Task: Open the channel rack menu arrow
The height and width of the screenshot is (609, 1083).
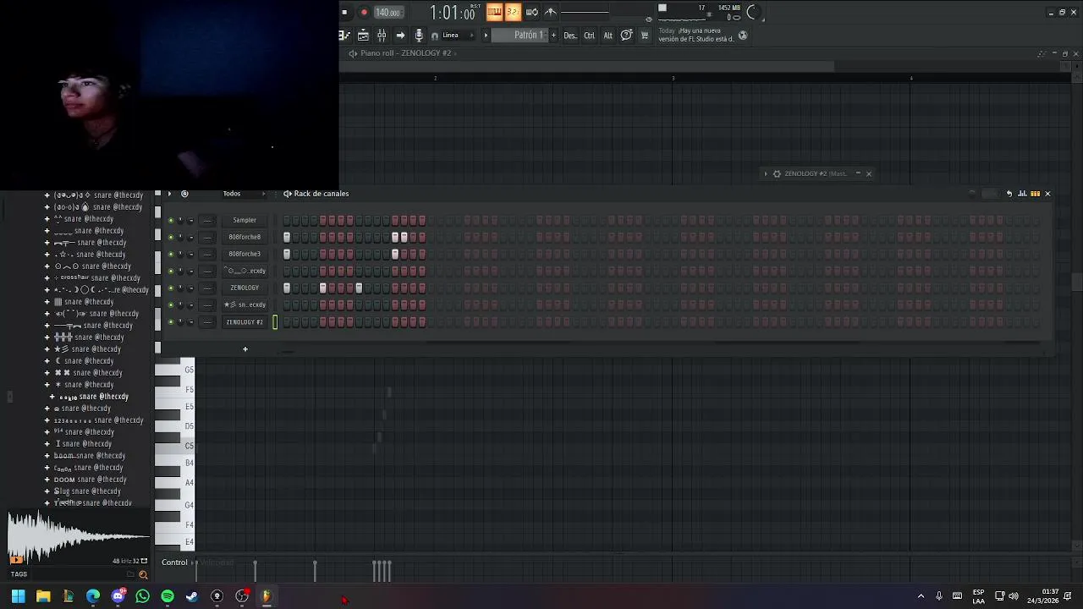Action: [168, 194]
